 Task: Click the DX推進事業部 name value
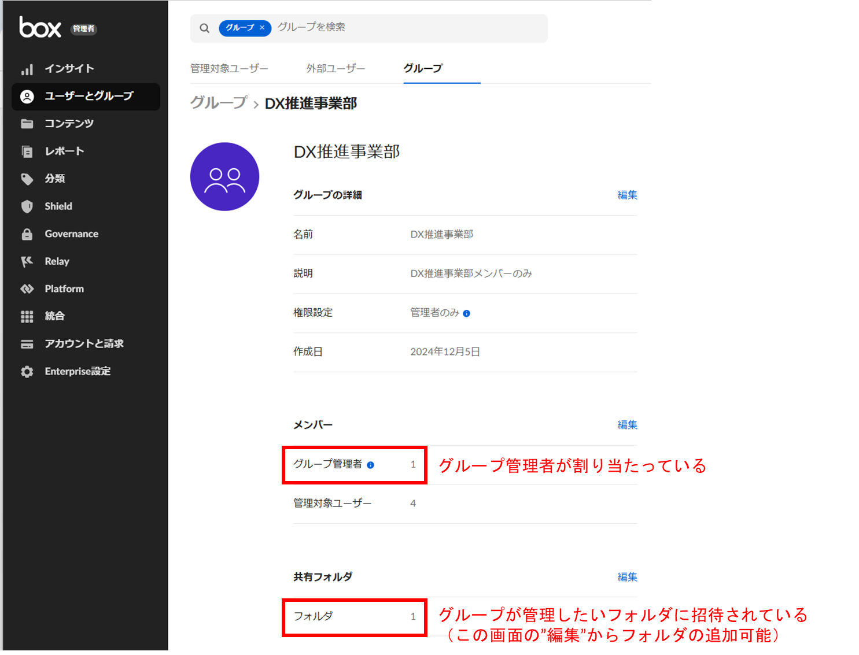(x=441, y=235)
